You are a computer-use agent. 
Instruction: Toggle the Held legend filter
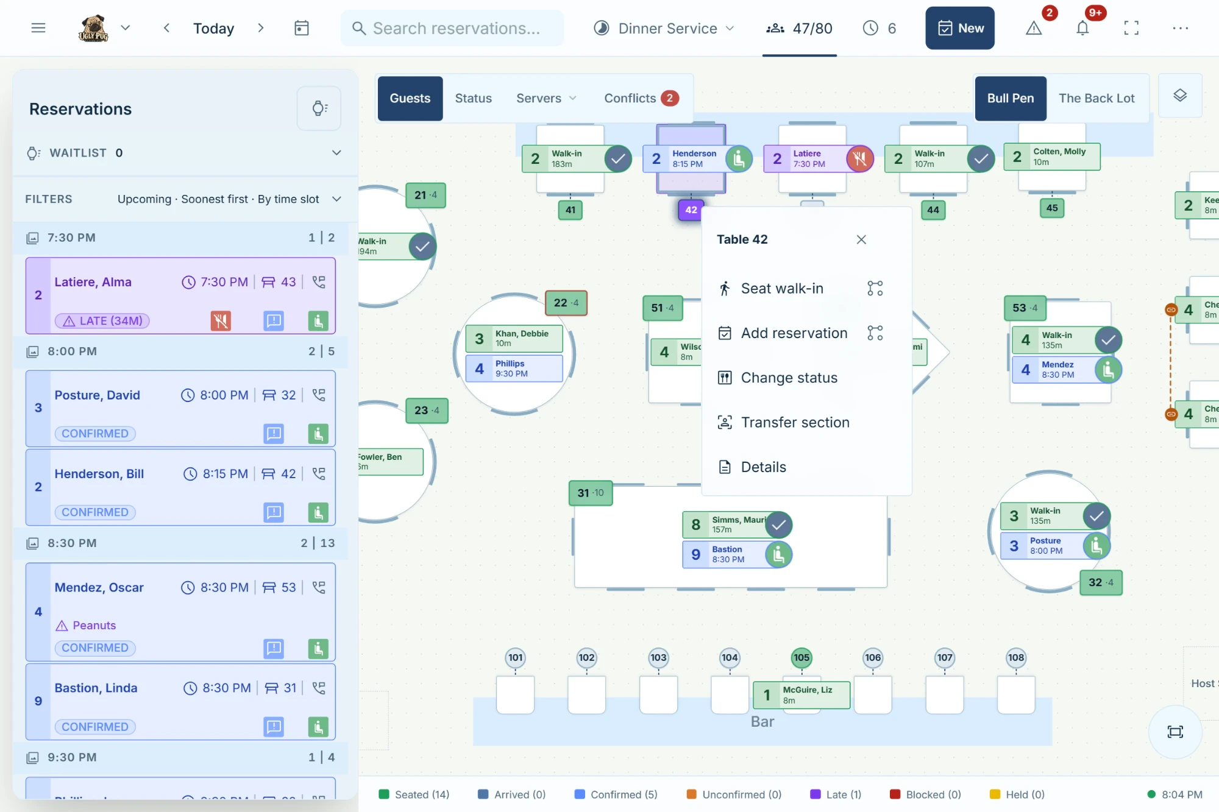[x=1017, y=794]
